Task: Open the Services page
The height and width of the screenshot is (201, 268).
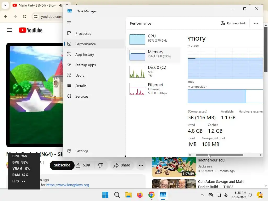Action: click(94, 96)
